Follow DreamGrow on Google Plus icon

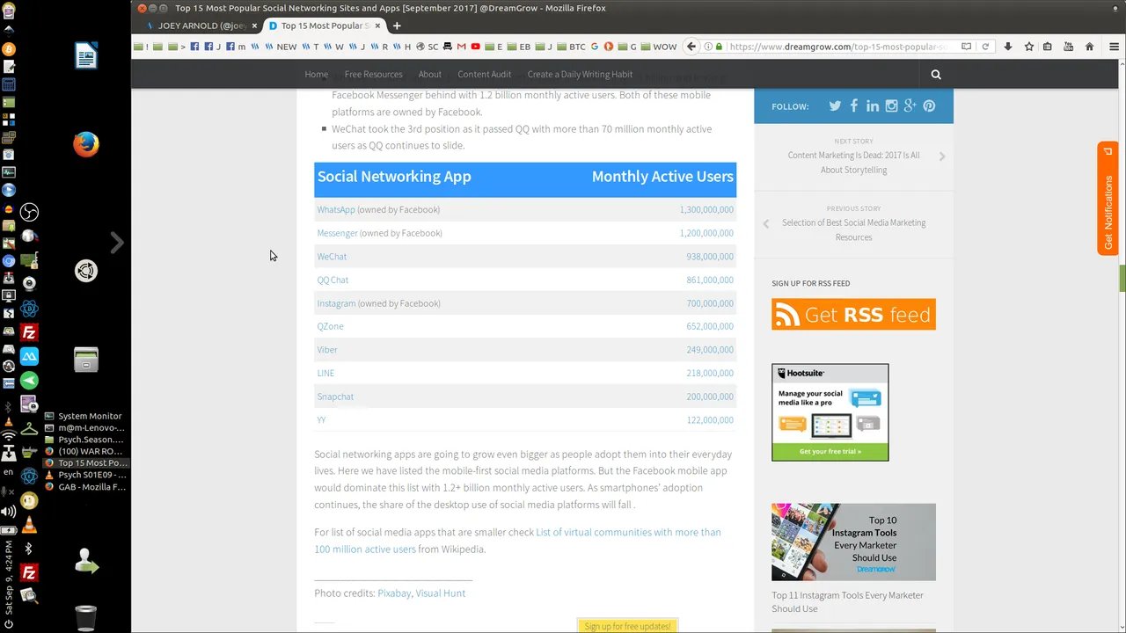click(910, 105)
